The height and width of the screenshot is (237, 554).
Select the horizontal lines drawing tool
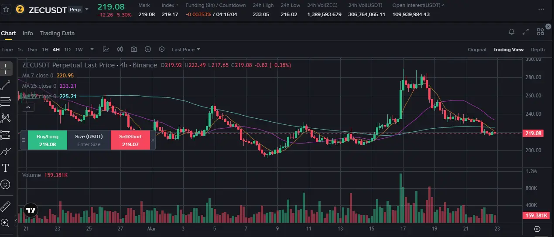(x=6, y=101)
